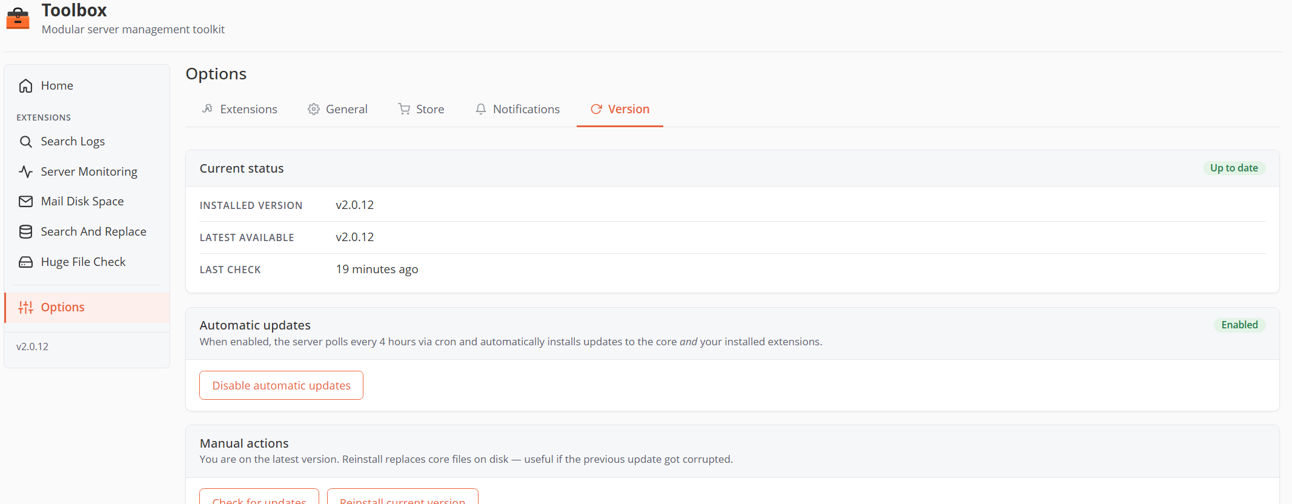1292x504 pixels.
Task: Click the Options sliders icon
Action: click(x=25, y=308)
